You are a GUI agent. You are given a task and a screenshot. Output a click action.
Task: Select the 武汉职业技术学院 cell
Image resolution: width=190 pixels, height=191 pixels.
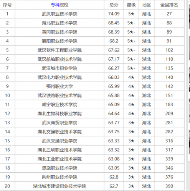(59, 14)
